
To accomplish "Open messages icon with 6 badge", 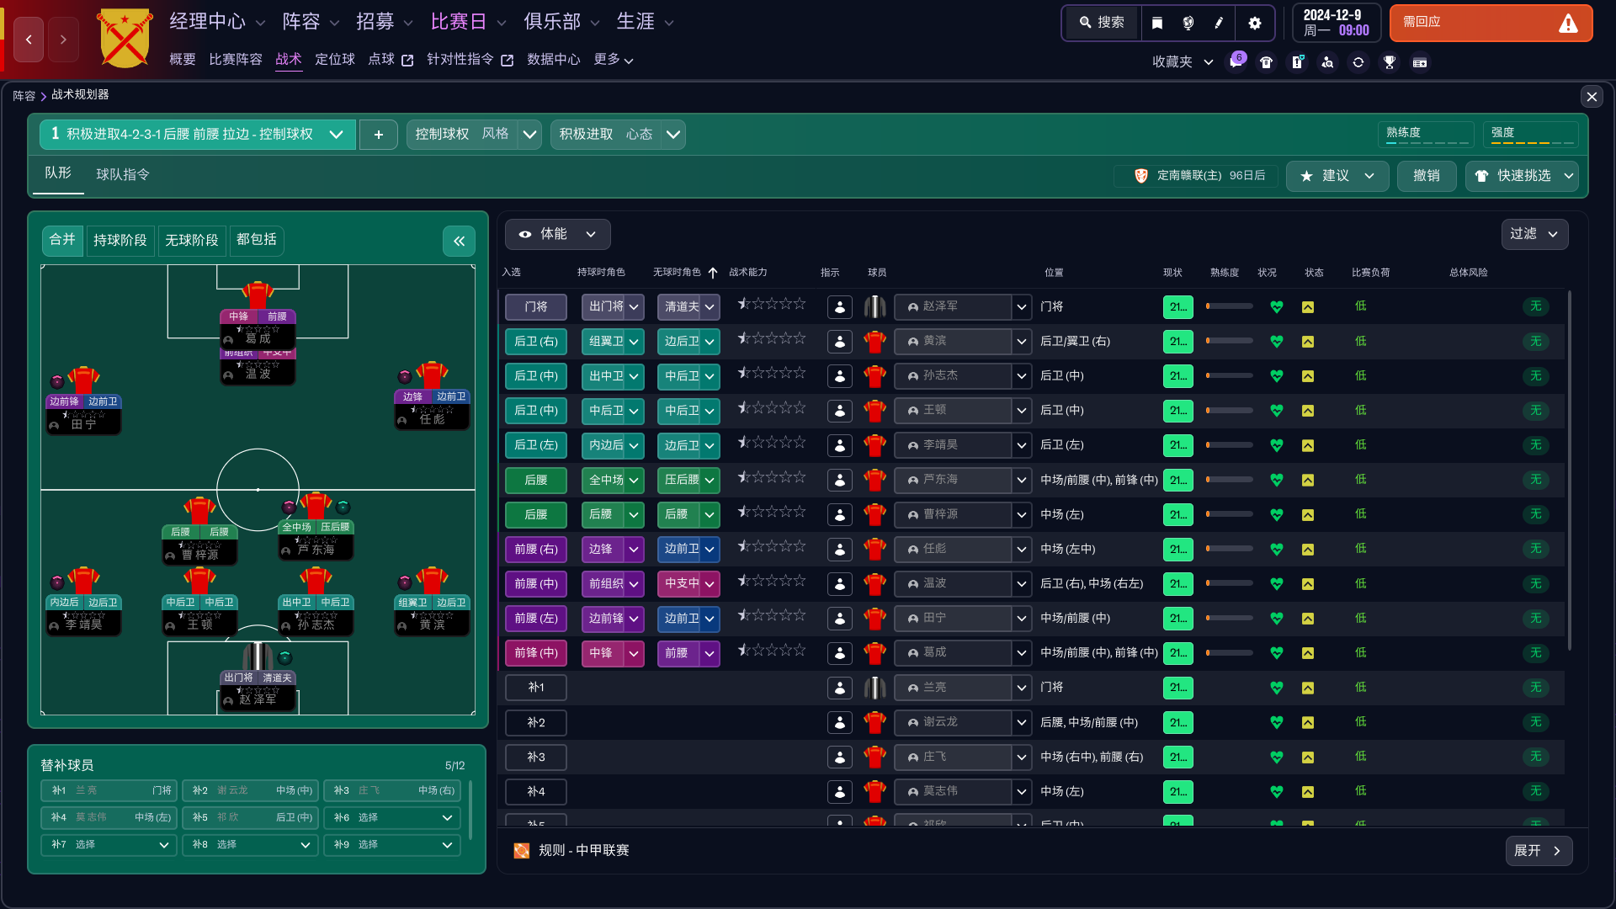I will (1236, 61).
